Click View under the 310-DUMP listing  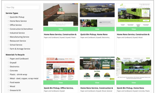click(x=61, y=83)
